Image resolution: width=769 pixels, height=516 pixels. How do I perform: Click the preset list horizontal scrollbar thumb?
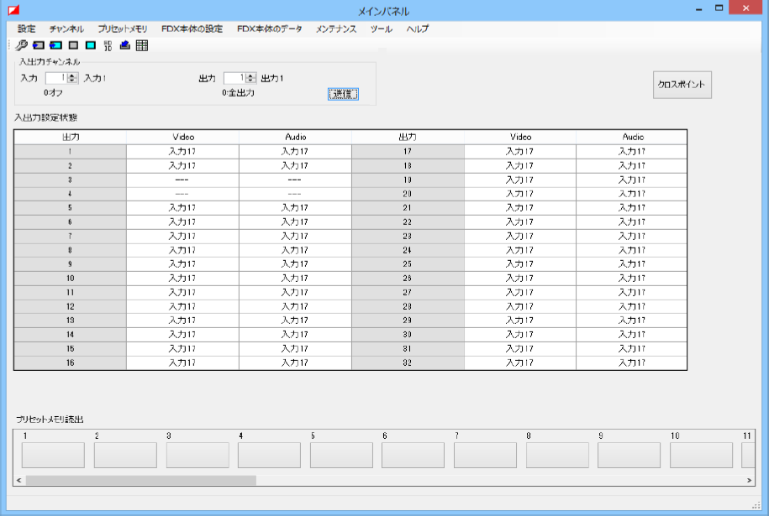pos(140,481)
